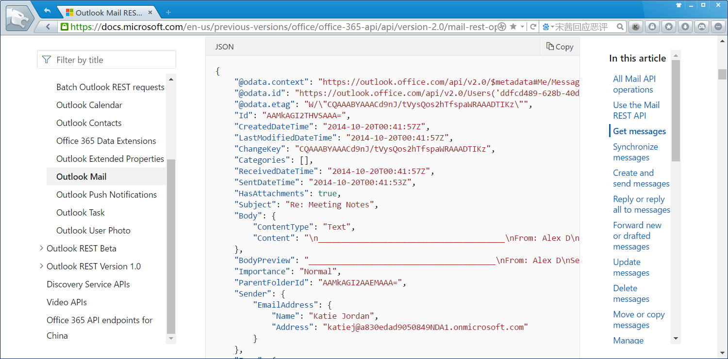Viewport: 728px width, 359px height.
Task: Click the undo closed tab arrow
Action: coord(47,11)
